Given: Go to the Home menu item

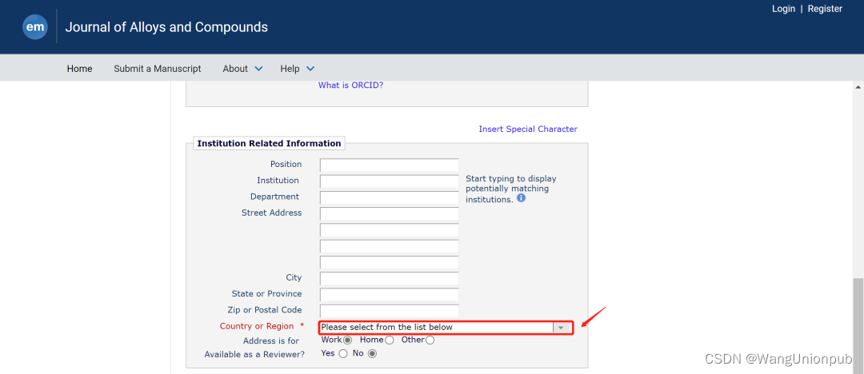Looking at the screenshot, I should pyautogui.click(x=79, y=69).
